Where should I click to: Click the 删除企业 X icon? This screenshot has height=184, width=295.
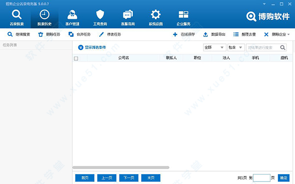266,34
